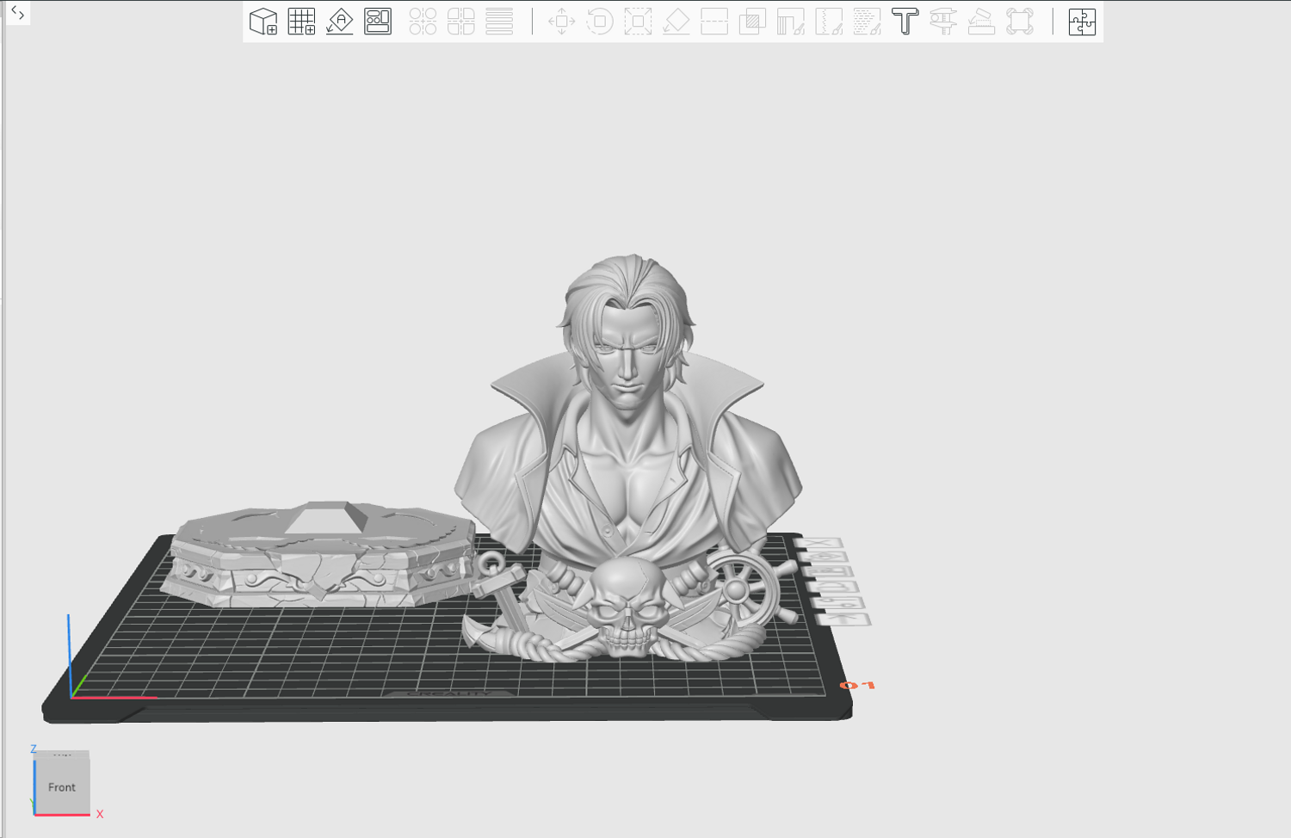This screenshot has width=1291, height=838.
Task: Select the Support Painting tool
Action: point(790,22)
